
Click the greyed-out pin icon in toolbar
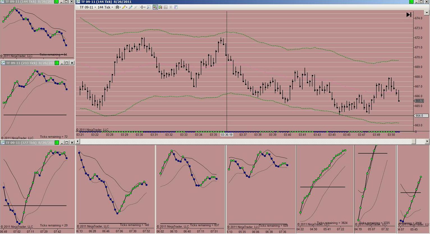pos(136,7)
